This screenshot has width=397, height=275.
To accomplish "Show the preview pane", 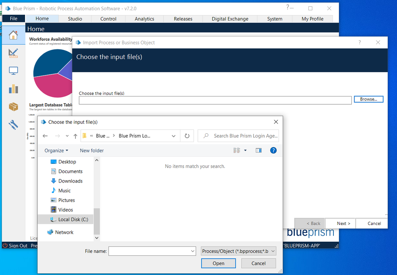I will coord(258,150).
